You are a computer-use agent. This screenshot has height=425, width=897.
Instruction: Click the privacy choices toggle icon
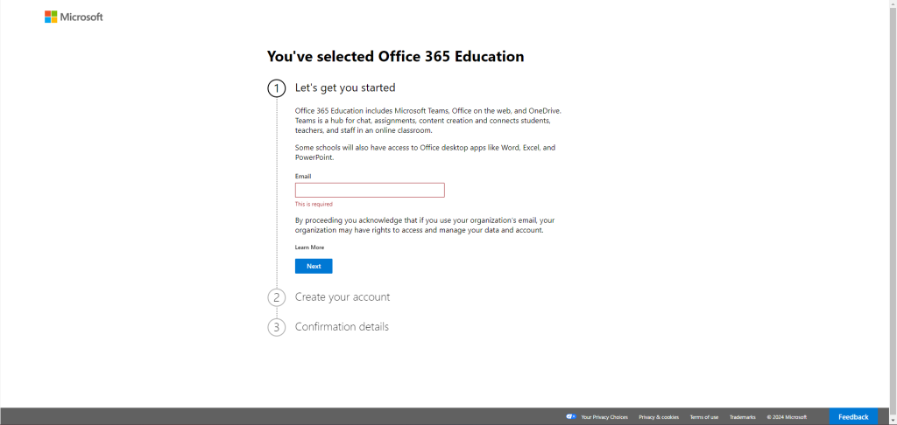[x=570, y=416]
